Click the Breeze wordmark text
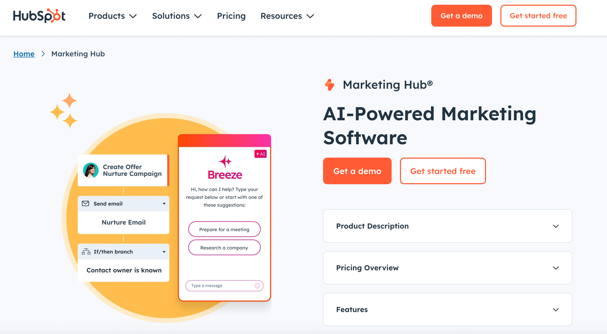This screenshot has height=334, width=607. pyautogui.click(x=225, y=175)
